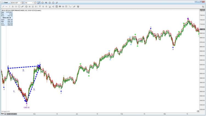Click the round icon after symbol dropdown
Viewport: 206px width, 116px height.
(23, 2)
